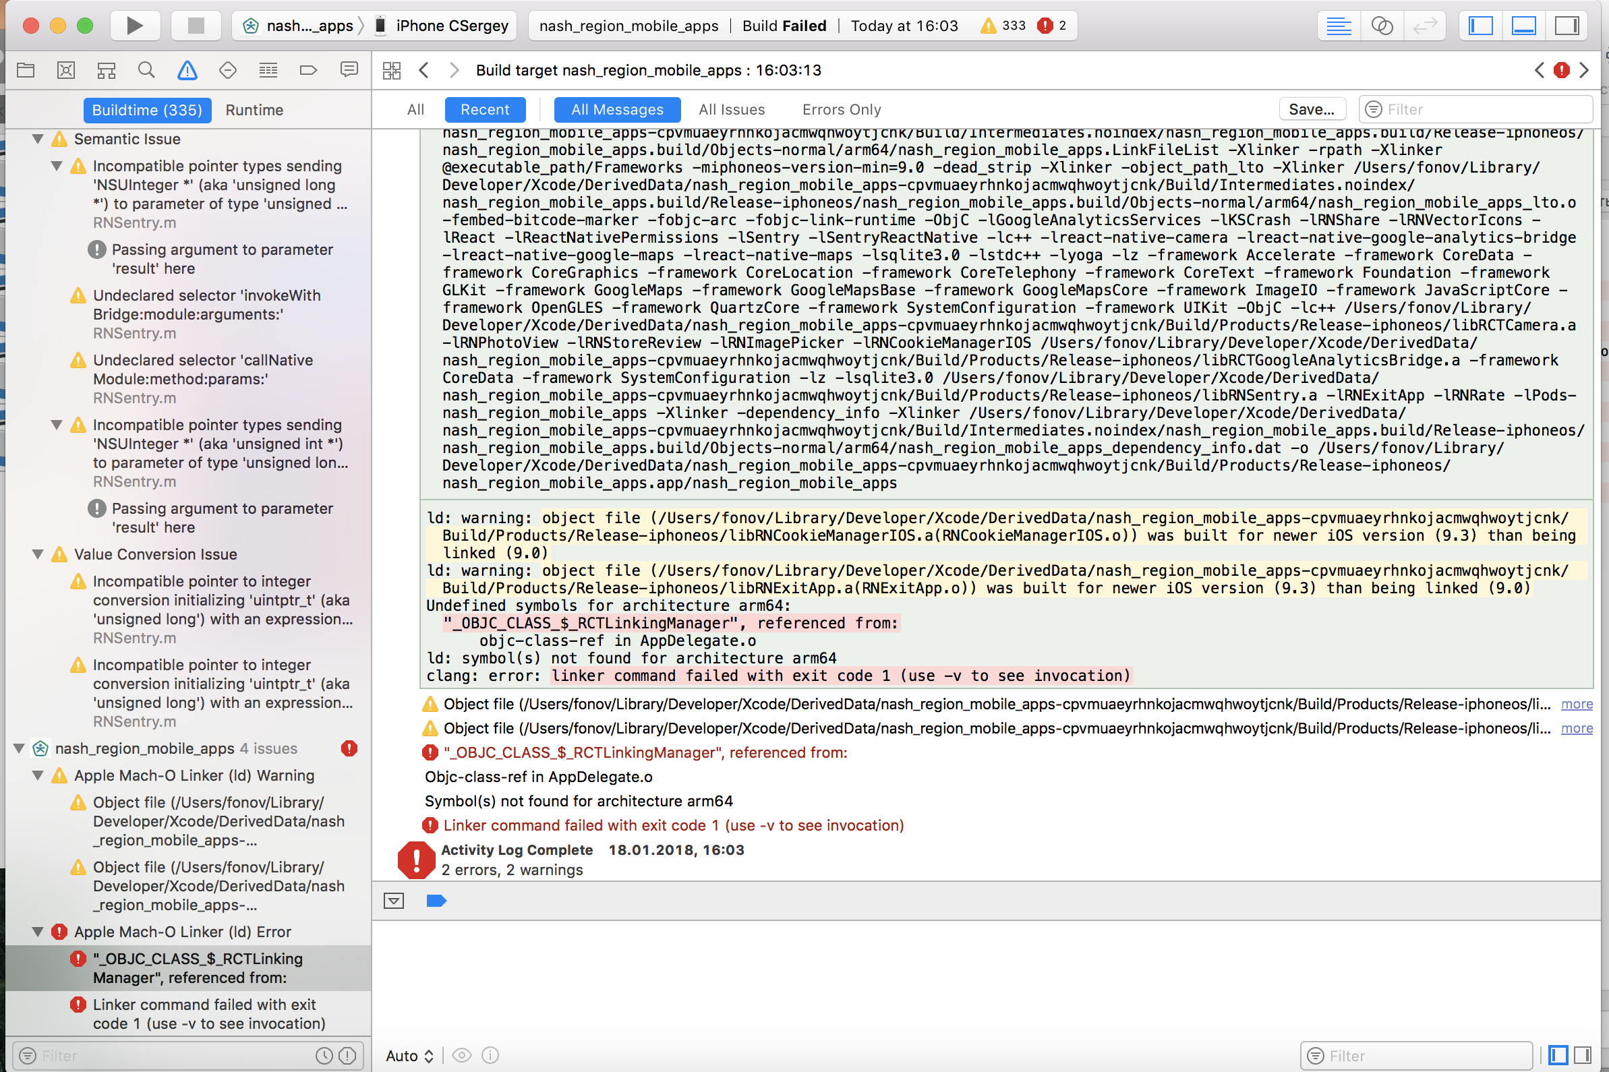Open the Breakpoint navigator icon
This screenshot has width=1609, height=1072.
(308, 69)
